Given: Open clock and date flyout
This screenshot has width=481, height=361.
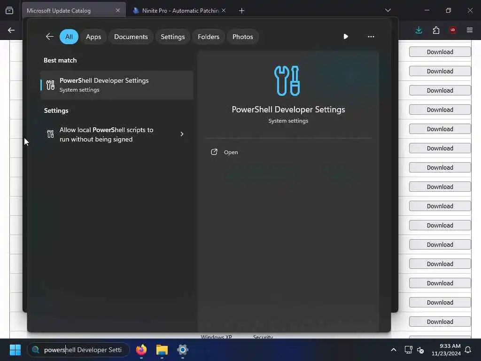Looking at the screenshot, I should pyautogui.click(x=446, y=350).
